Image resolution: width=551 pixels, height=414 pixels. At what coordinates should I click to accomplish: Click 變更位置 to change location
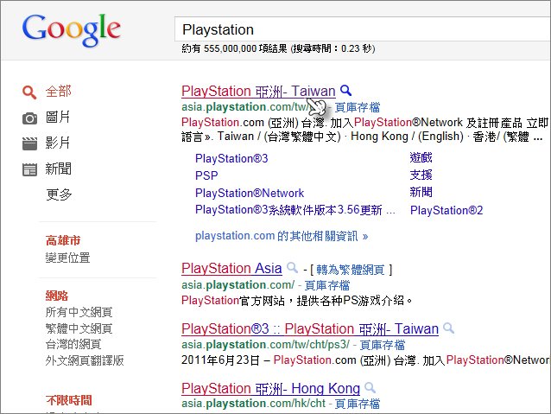pyautogui.click(x=67, y=258)
